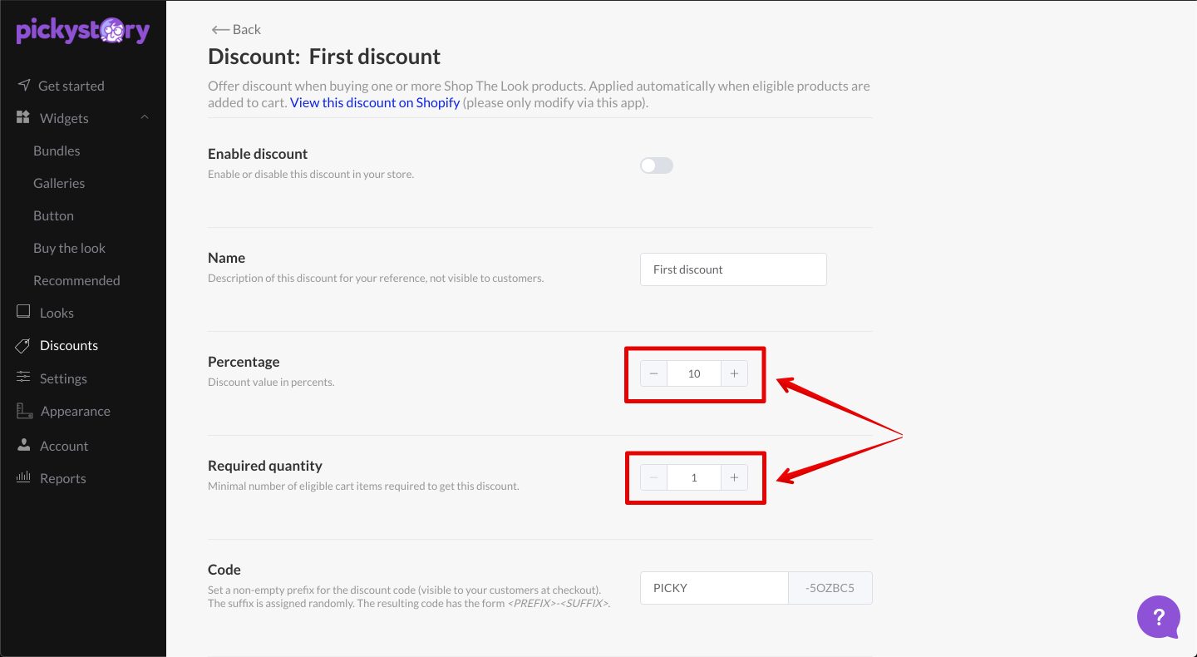This screenshot has width=1197, height=657.
Task: Click the Reports bar chart icon
Action: click(x=23, y=477)
